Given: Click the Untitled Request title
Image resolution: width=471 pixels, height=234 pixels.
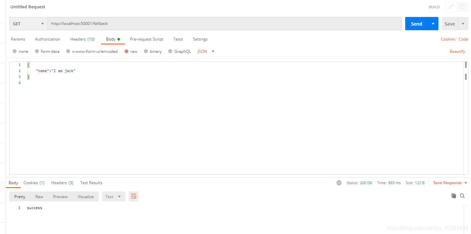Looking at the screenshot, I should coord(28,7).
